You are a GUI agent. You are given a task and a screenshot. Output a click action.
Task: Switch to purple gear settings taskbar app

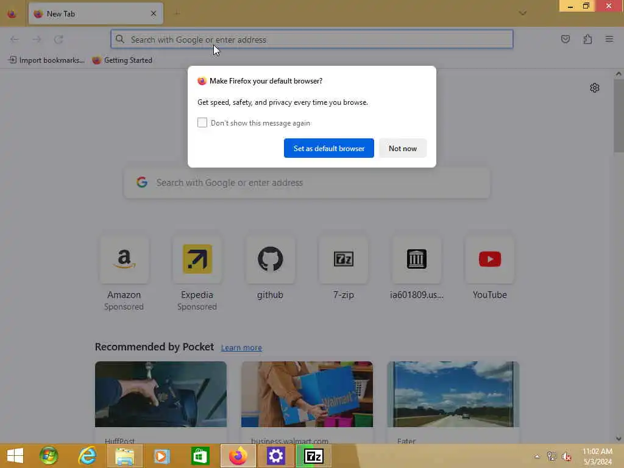click(x=276, y=456)
